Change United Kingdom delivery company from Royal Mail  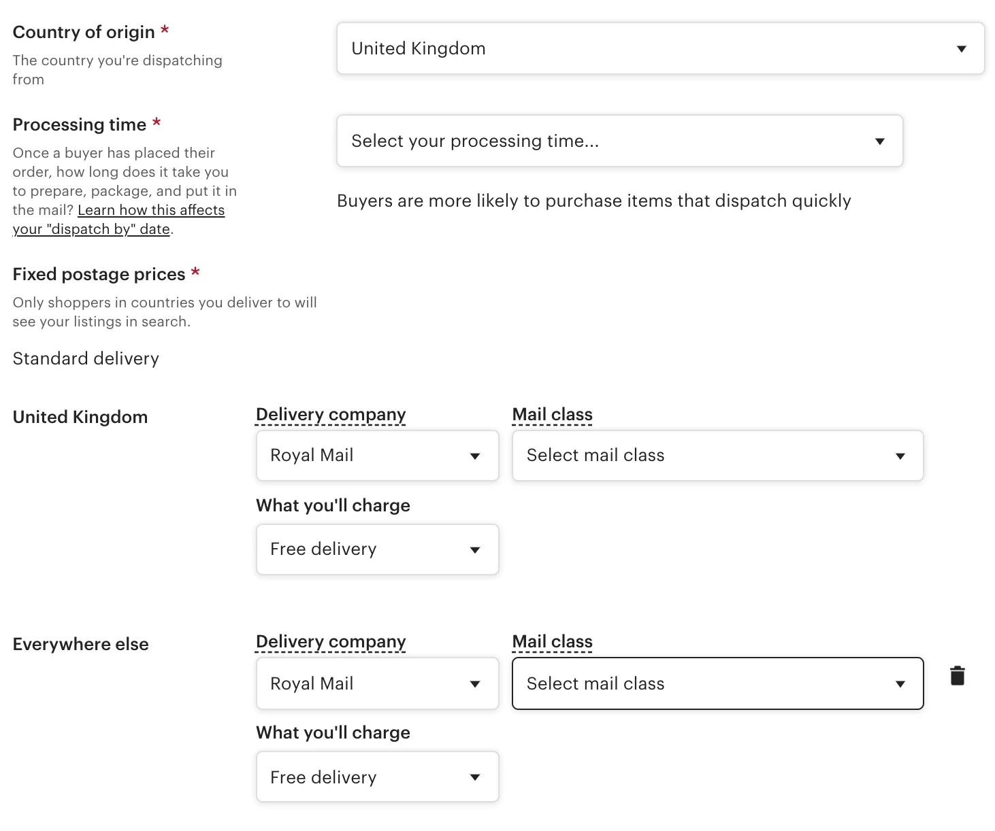click(x=377, y=456)
